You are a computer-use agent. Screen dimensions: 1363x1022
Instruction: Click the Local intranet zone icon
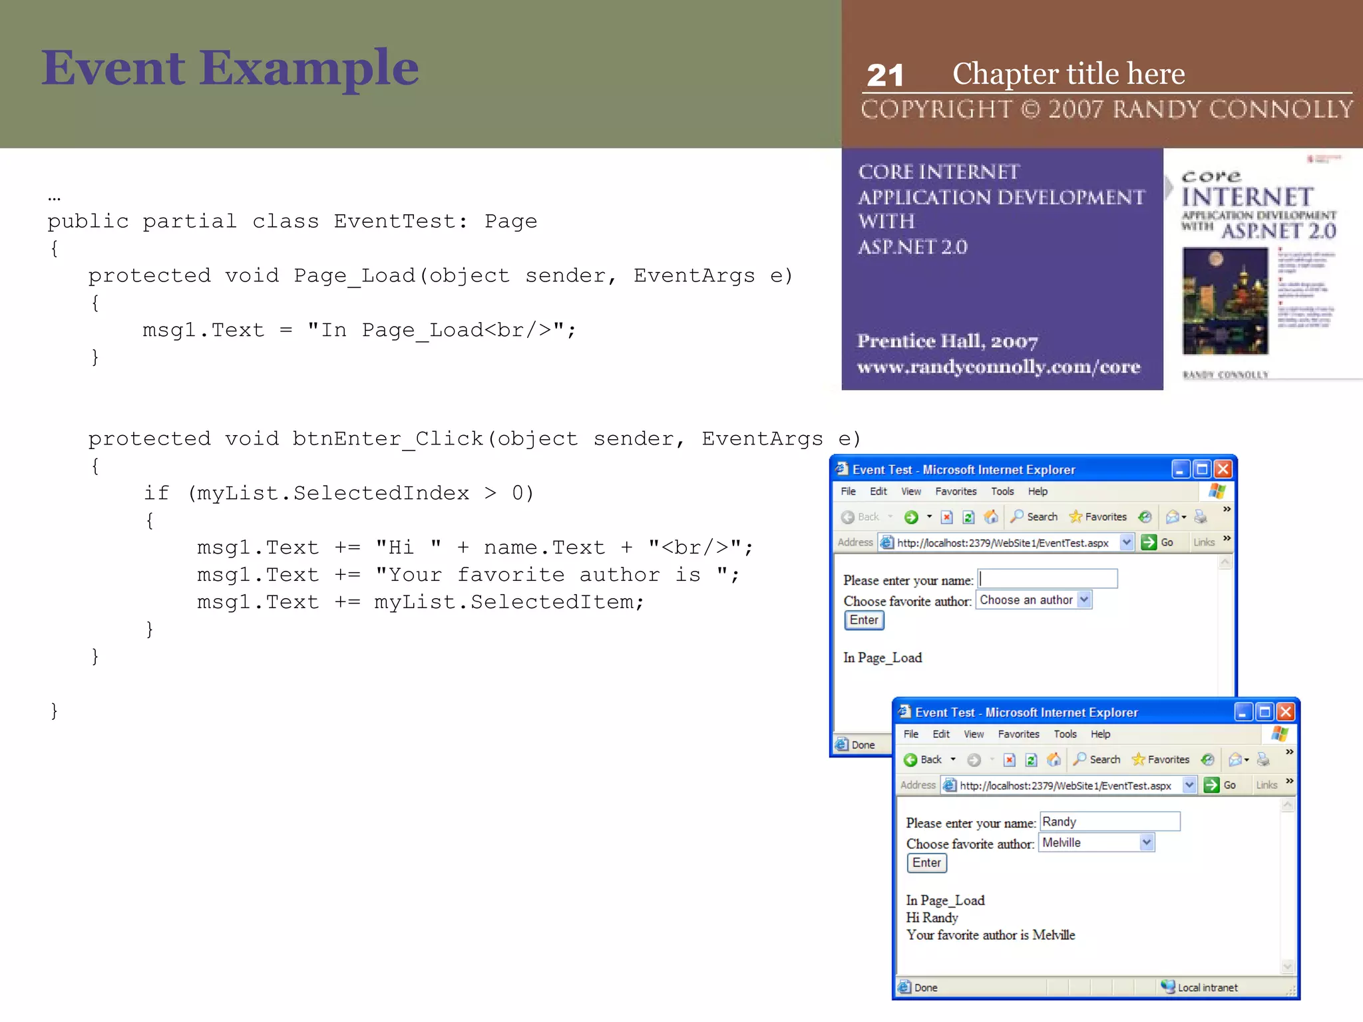click(1167, 987)
